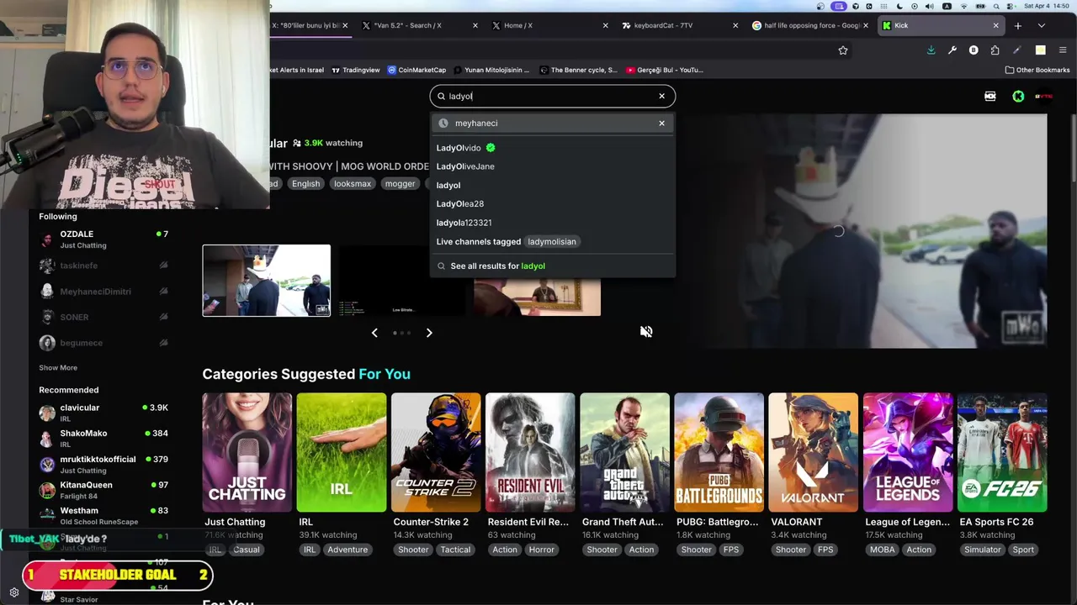The width and height of the screenshot is (1077, 605).
Task: Click the Simulator tag under EA Sports
Action: [x=982, y=550]
